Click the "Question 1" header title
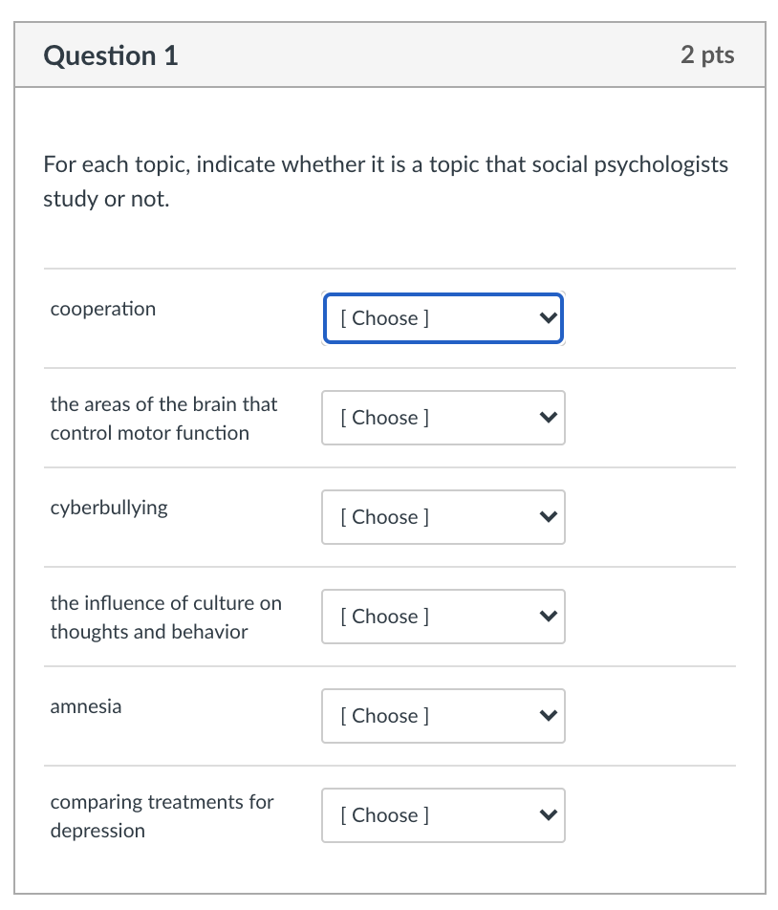This screenshot has height=910, width=778. pos(111,55)
